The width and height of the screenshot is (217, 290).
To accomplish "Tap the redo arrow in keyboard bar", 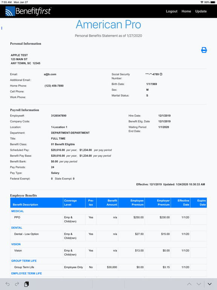I will tap(17, 284).
